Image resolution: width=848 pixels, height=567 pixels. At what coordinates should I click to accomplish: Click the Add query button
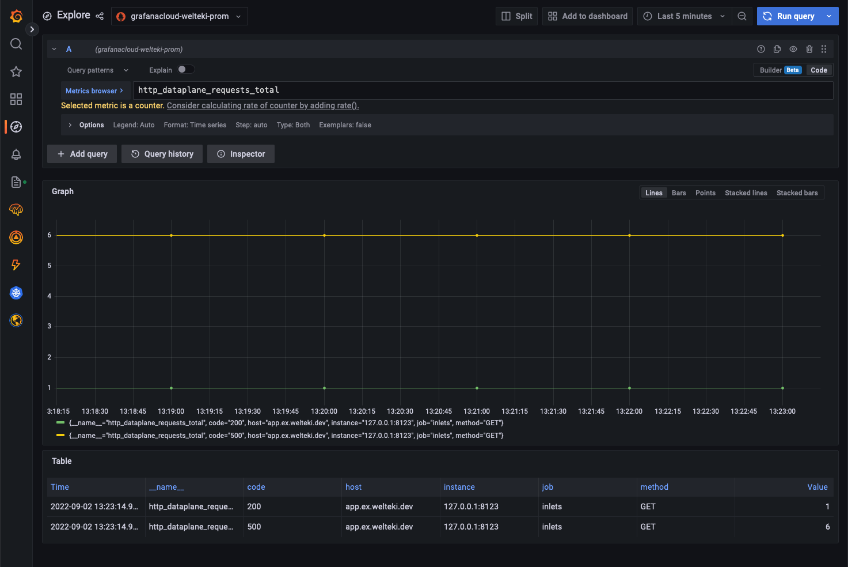pyautogui.click(x=82, y=154)
